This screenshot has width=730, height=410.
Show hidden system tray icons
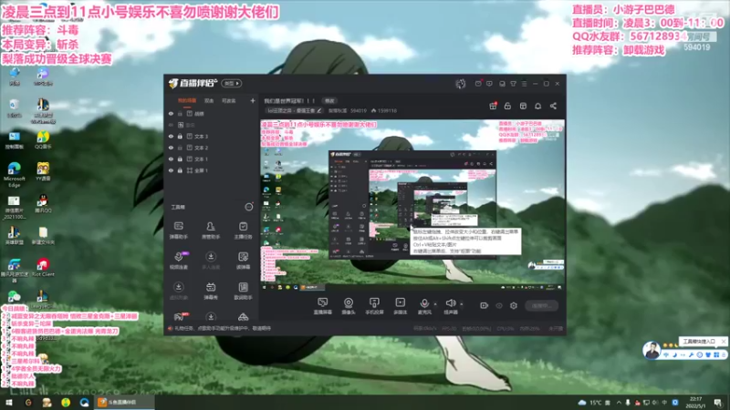pos(619,403)
